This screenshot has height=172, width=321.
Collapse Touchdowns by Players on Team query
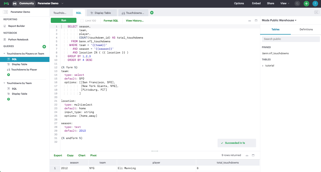point(5,54)
